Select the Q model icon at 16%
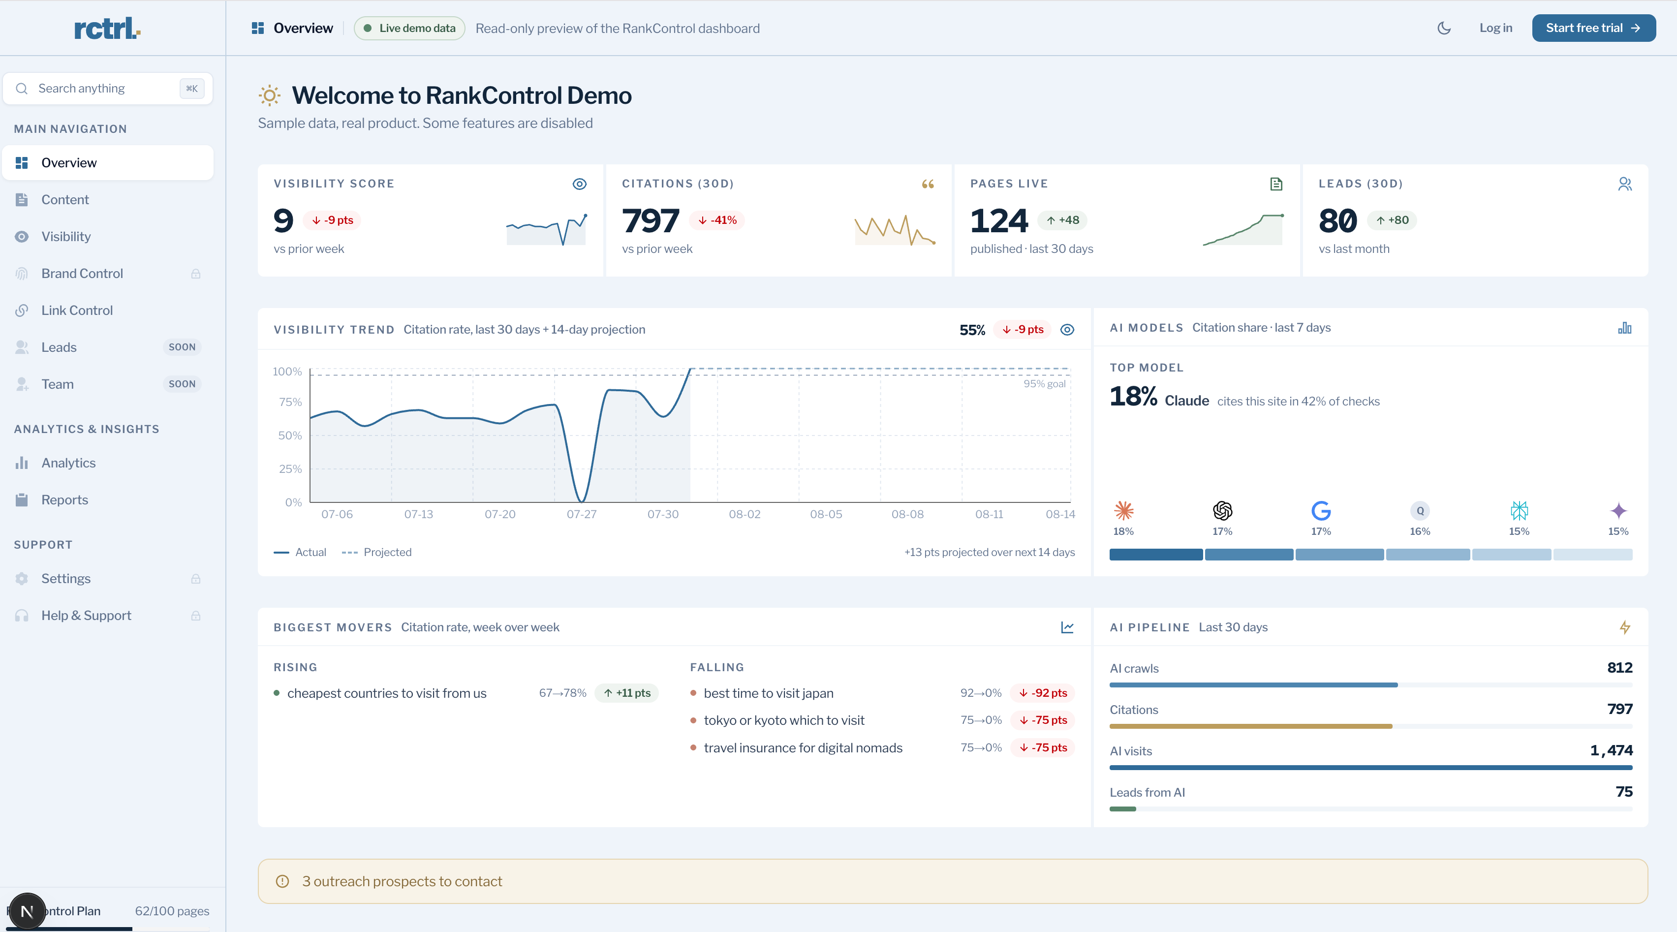This screenshot has width=1677, height=932. pyautogui.click(x=1420, y=511)
